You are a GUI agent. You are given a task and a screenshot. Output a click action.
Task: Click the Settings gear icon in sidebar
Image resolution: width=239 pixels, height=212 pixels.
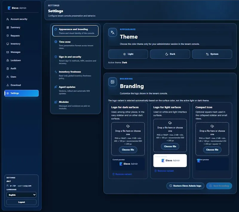coord(8,93)
